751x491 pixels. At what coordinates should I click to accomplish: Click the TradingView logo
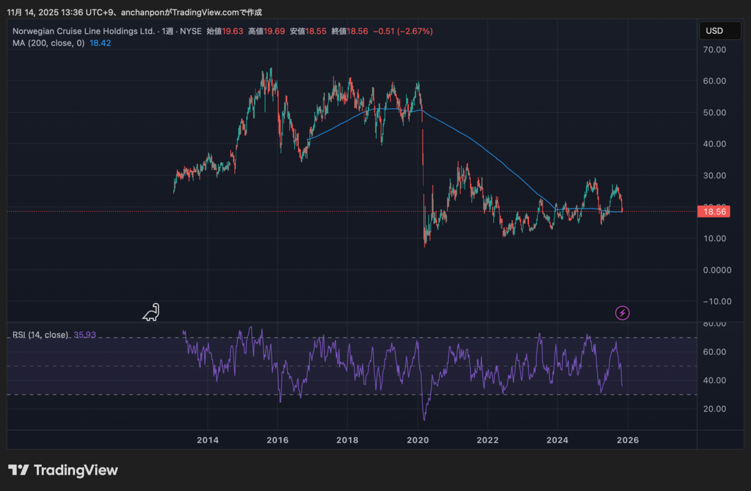(x=63, y=470)
